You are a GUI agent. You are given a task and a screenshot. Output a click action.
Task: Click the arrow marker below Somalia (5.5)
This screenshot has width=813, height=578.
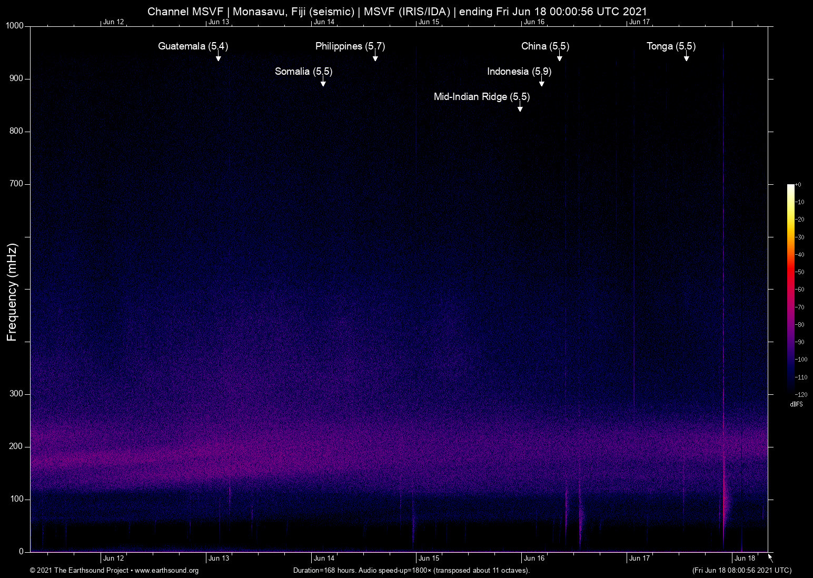[323, 83]
